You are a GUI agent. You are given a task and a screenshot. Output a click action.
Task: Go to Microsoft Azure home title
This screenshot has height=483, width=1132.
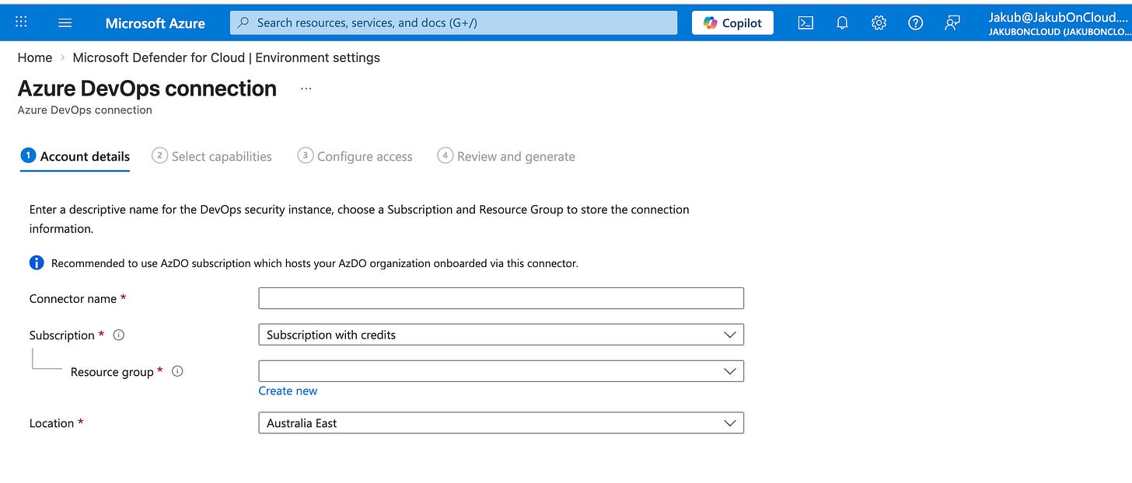(155, 23)
